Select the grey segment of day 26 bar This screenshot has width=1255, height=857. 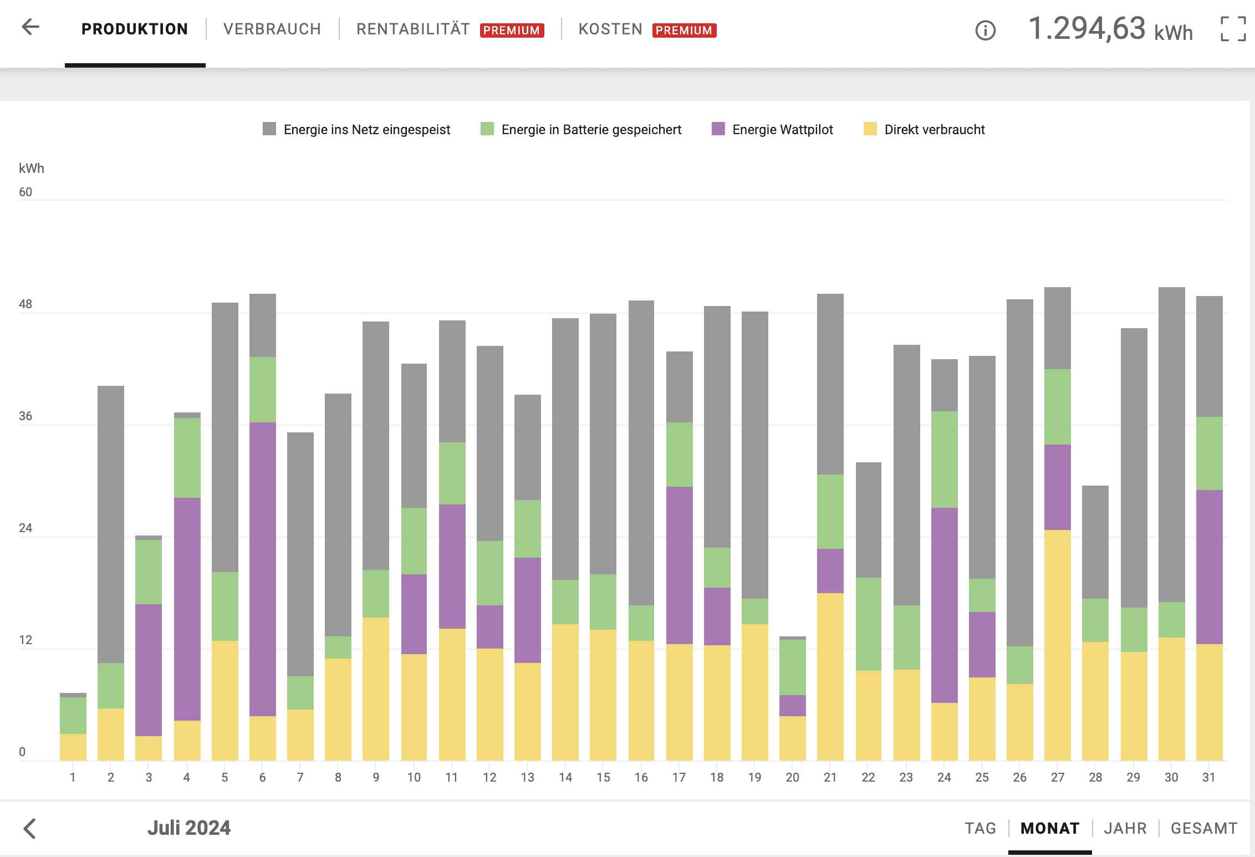coord(1020,473)
